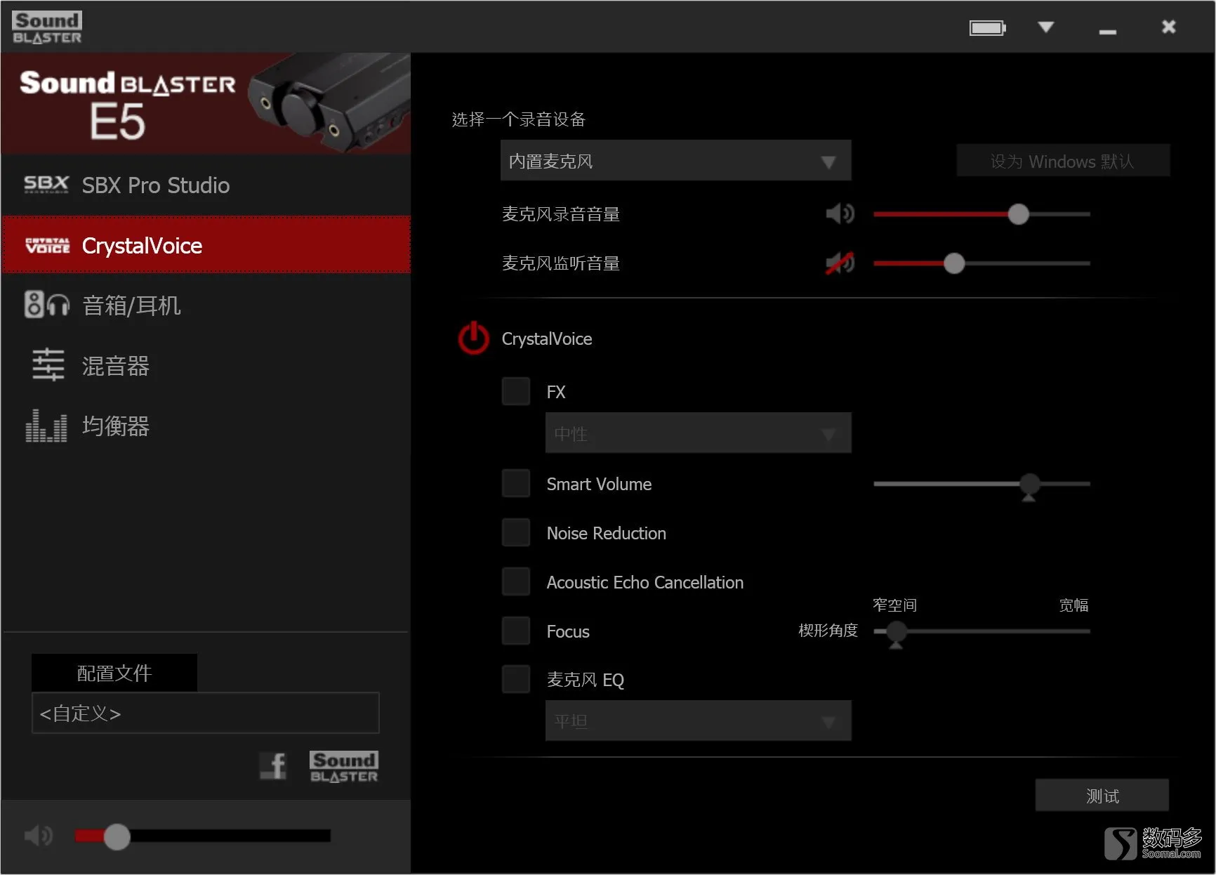
Task: Click the Sound Blaster E5 device banner
Action: pyautogui.click(x=206, y=103)
